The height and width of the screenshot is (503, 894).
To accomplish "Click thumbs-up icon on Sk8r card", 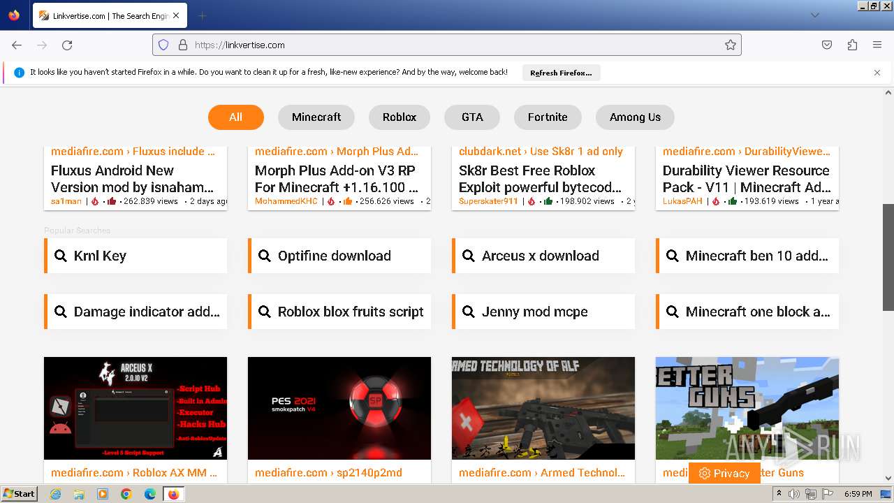I will coord(548,201).
